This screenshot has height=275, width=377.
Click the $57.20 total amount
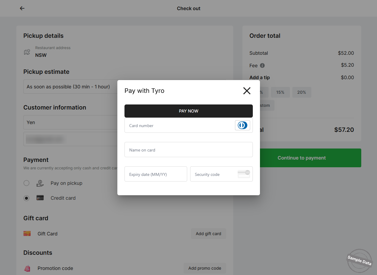click(344, 130)
